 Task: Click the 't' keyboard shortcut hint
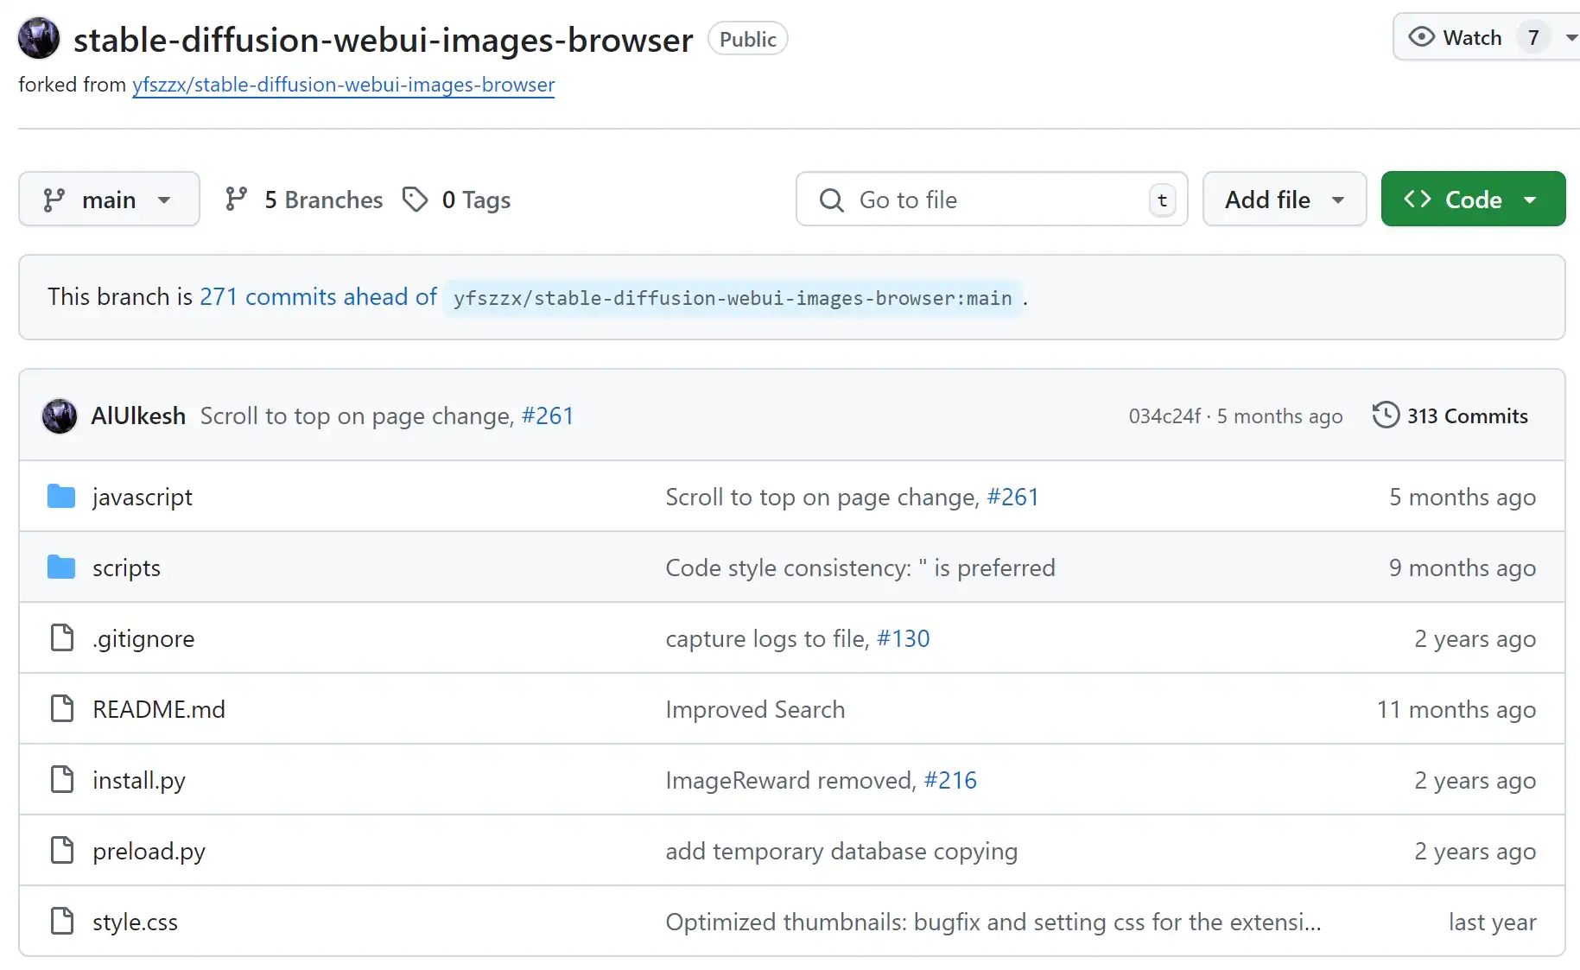coord(1162,200)
